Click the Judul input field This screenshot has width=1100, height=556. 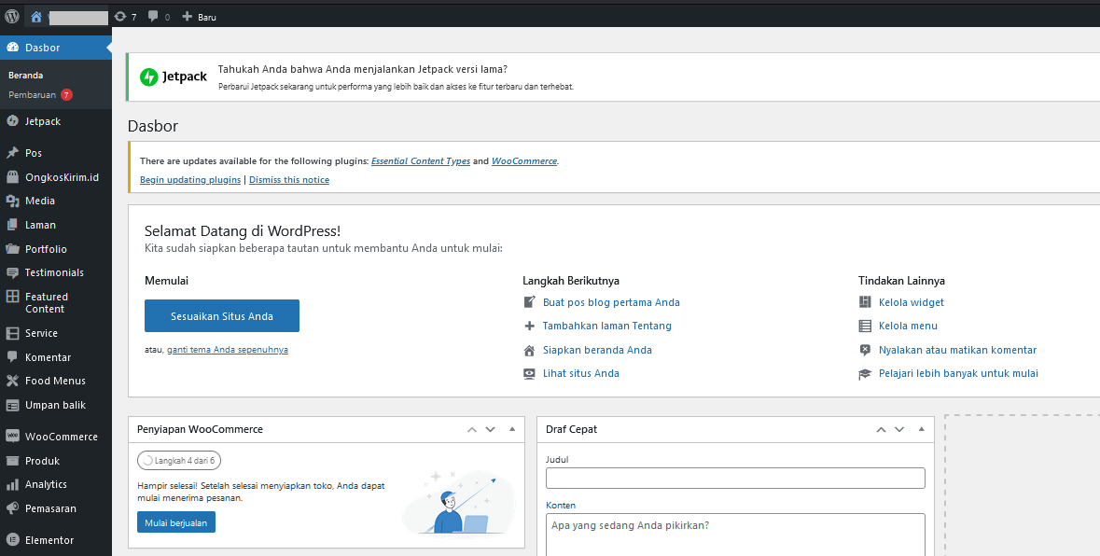pos(735,479)
